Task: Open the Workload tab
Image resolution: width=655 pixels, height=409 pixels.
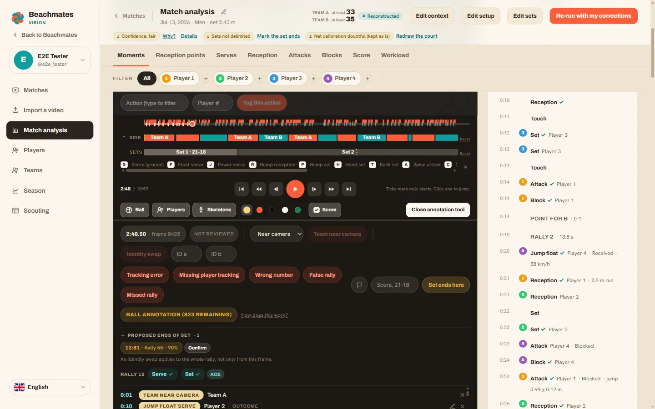Action: [x=395, y=55]
